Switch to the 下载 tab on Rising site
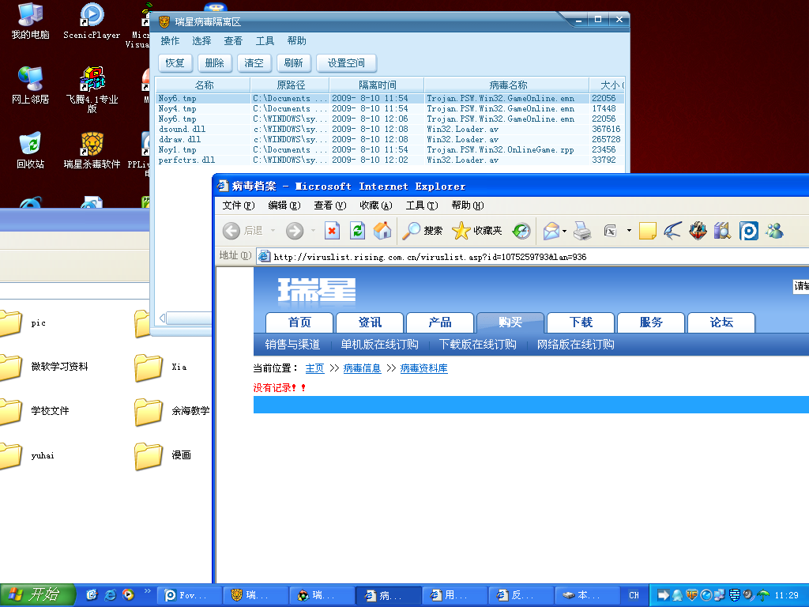The image size is (809, 607). [581, 322]
